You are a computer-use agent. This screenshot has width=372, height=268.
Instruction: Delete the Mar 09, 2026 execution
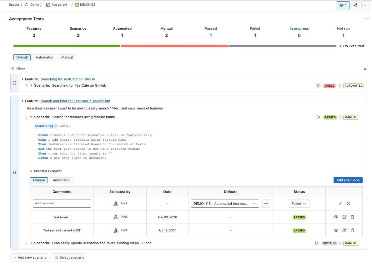tap(352, 217)
